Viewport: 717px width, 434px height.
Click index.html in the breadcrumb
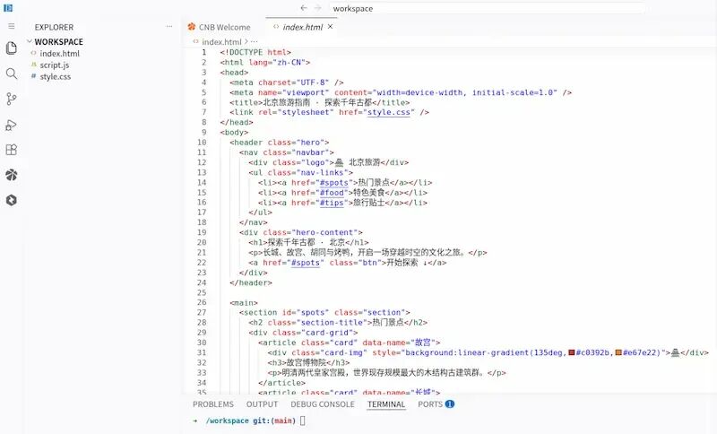pyautogui.click(x=221, y=41)
